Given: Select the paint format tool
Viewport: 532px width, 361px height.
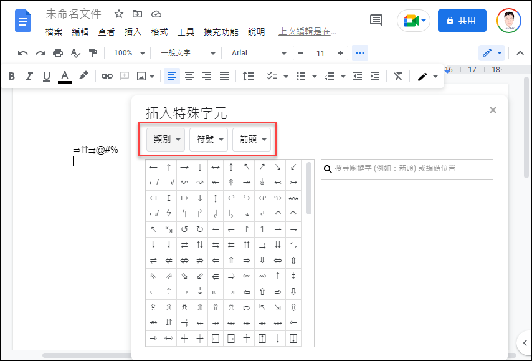Looking at the screenshot, I should coord(93,53).
